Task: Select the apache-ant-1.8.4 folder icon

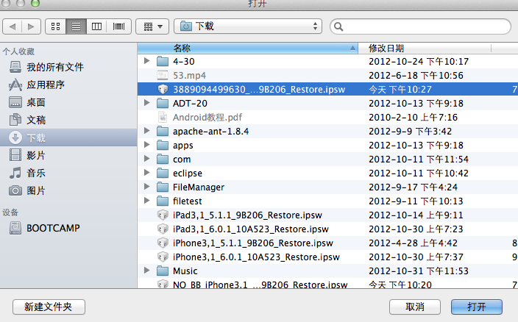Action: (163, 131)
